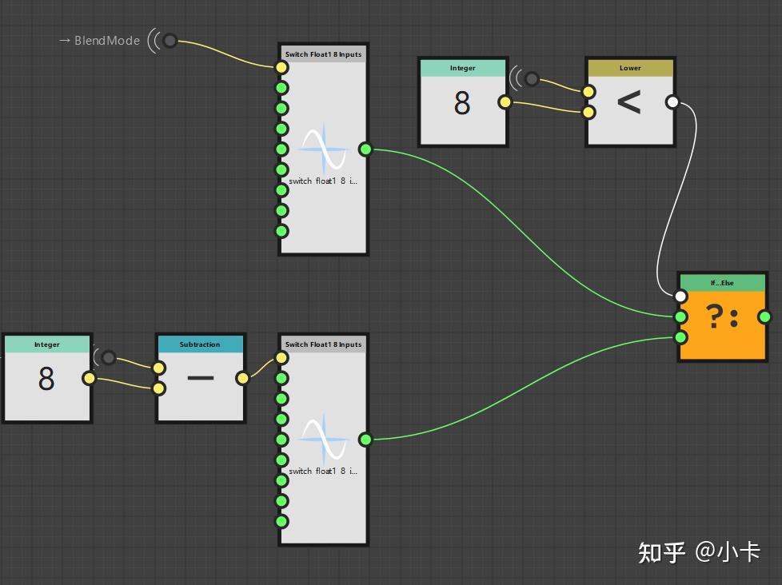Viewport: 782px width, 585px height.
Task: Click the first green input pin of top Switch
Action: (x=281, y=88)
